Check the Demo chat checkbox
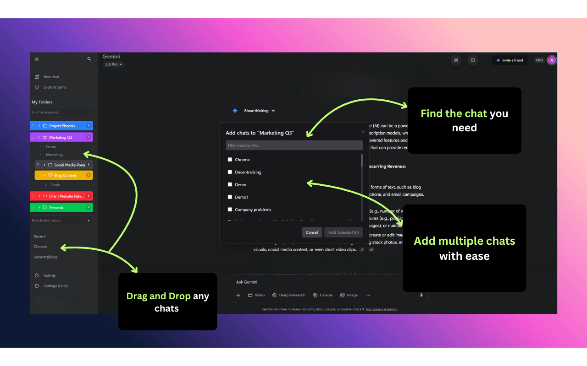The width and height of the screenshot is (587, 366). (230, 184)
